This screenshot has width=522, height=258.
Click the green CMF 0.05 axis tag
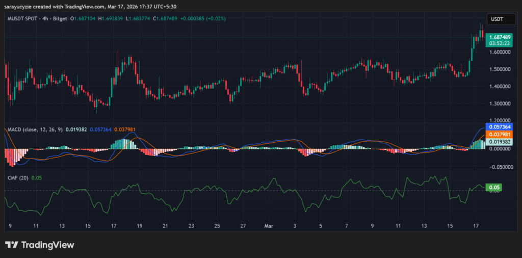[x=493, y=188]
